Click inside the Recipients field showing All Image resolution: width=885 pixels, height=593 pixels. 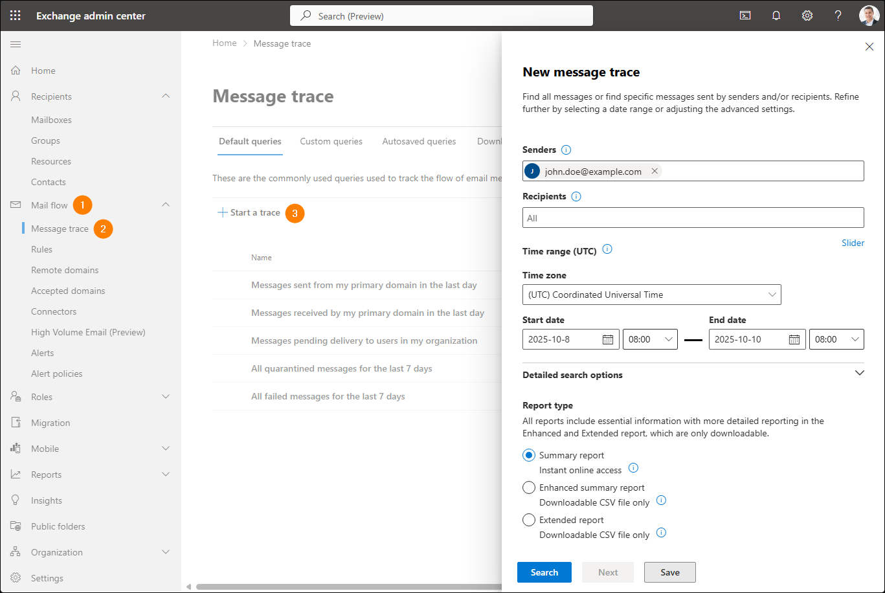[x=693, y=218]
